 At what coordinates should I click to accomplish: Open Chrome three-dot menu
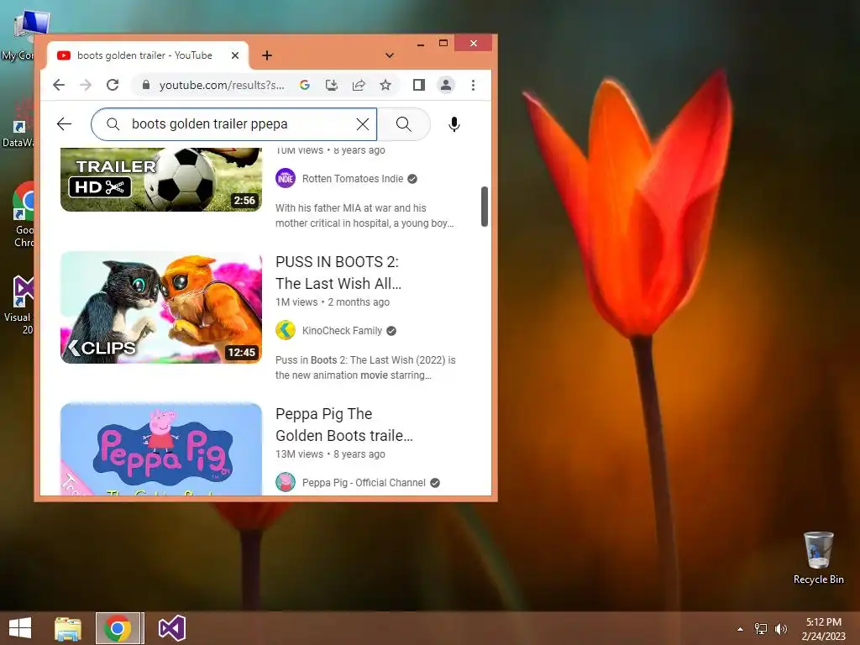(x=474, y=85)
